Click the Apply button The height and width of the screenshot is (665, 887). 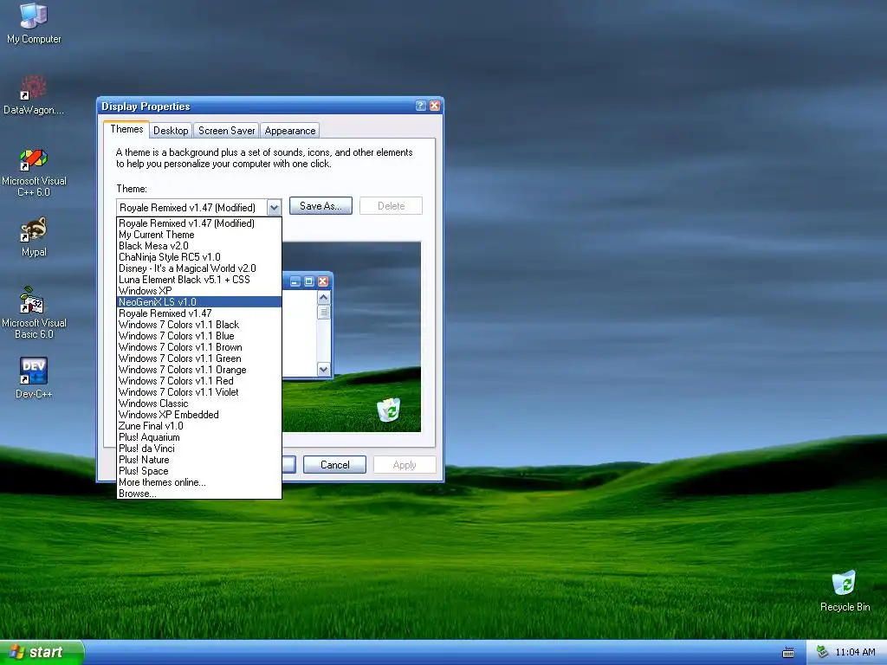click(x=405, y=465)
